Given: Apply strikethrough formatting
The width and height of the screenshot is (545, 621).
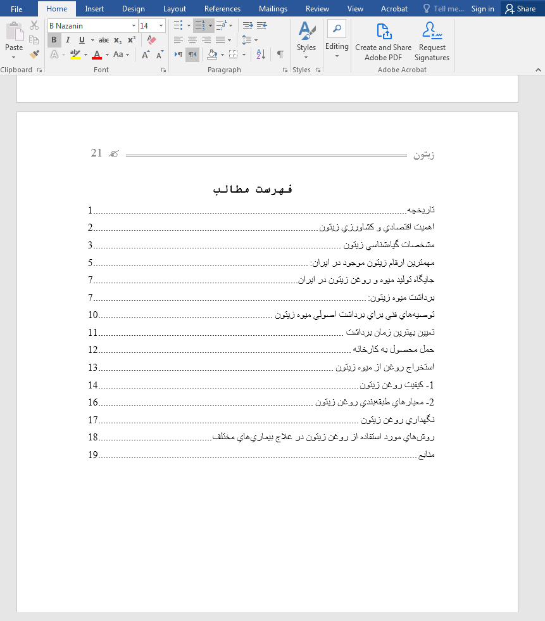Looking at the screenshot, I should (103, 40).
